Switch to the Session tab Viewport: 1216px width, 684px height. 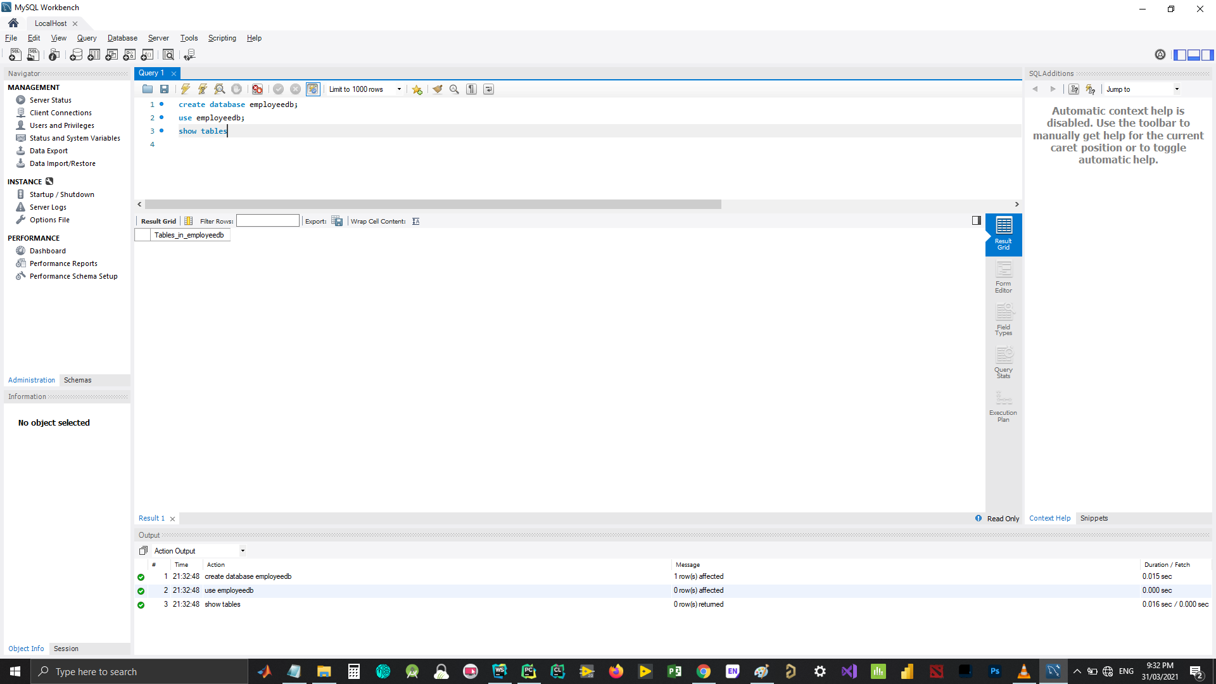66,649
